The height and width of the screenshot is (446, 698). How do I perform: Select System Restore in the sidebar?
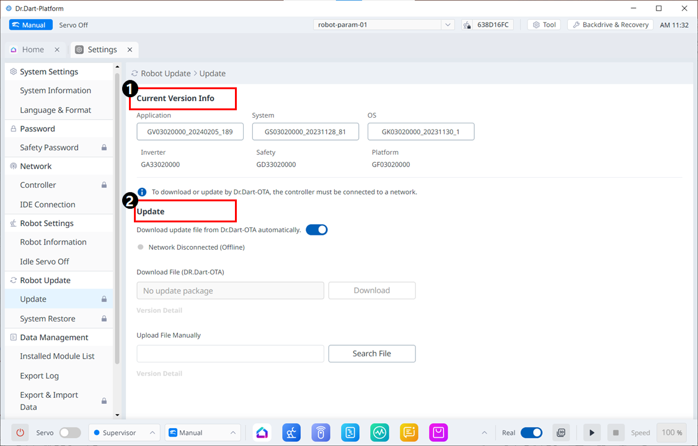pyautogui.click(x=48, y=318)
